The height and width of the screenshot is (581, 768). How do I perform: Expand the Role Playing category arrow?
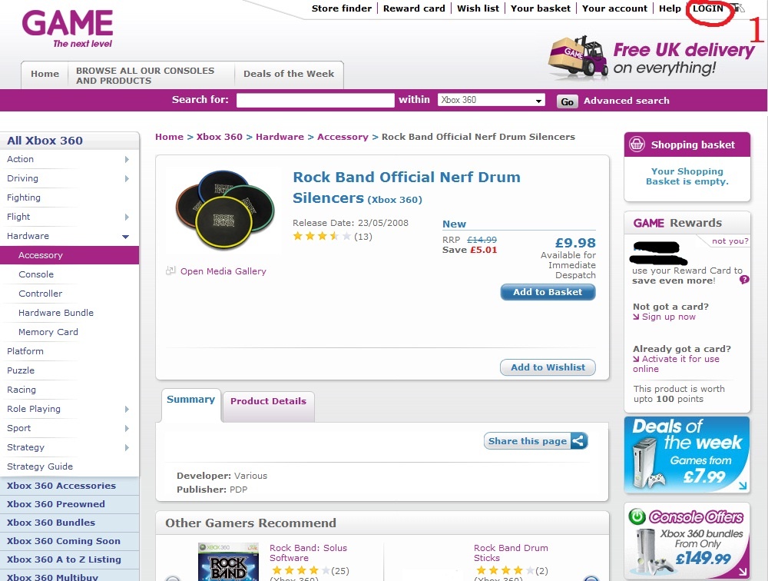[x=127, y=409]
